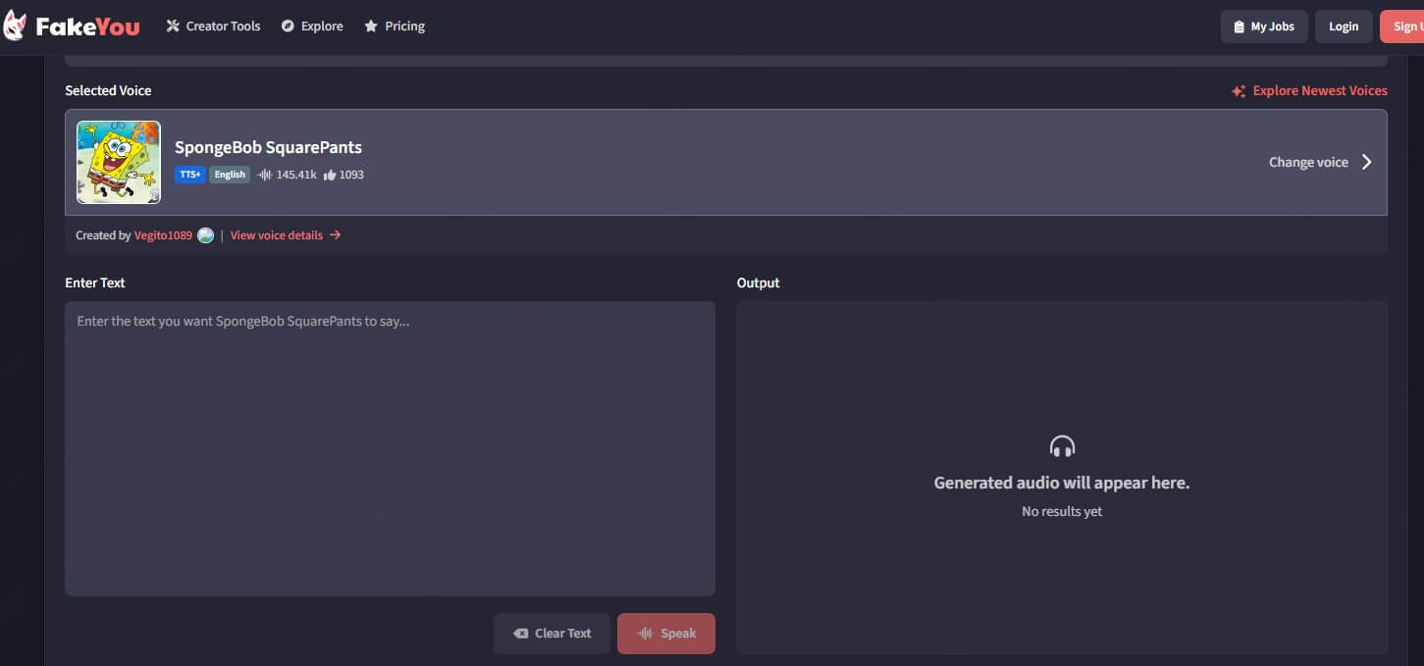Click the 1093 likes count
Viewport: 1424px width, 666px height.
coord(351,175)
